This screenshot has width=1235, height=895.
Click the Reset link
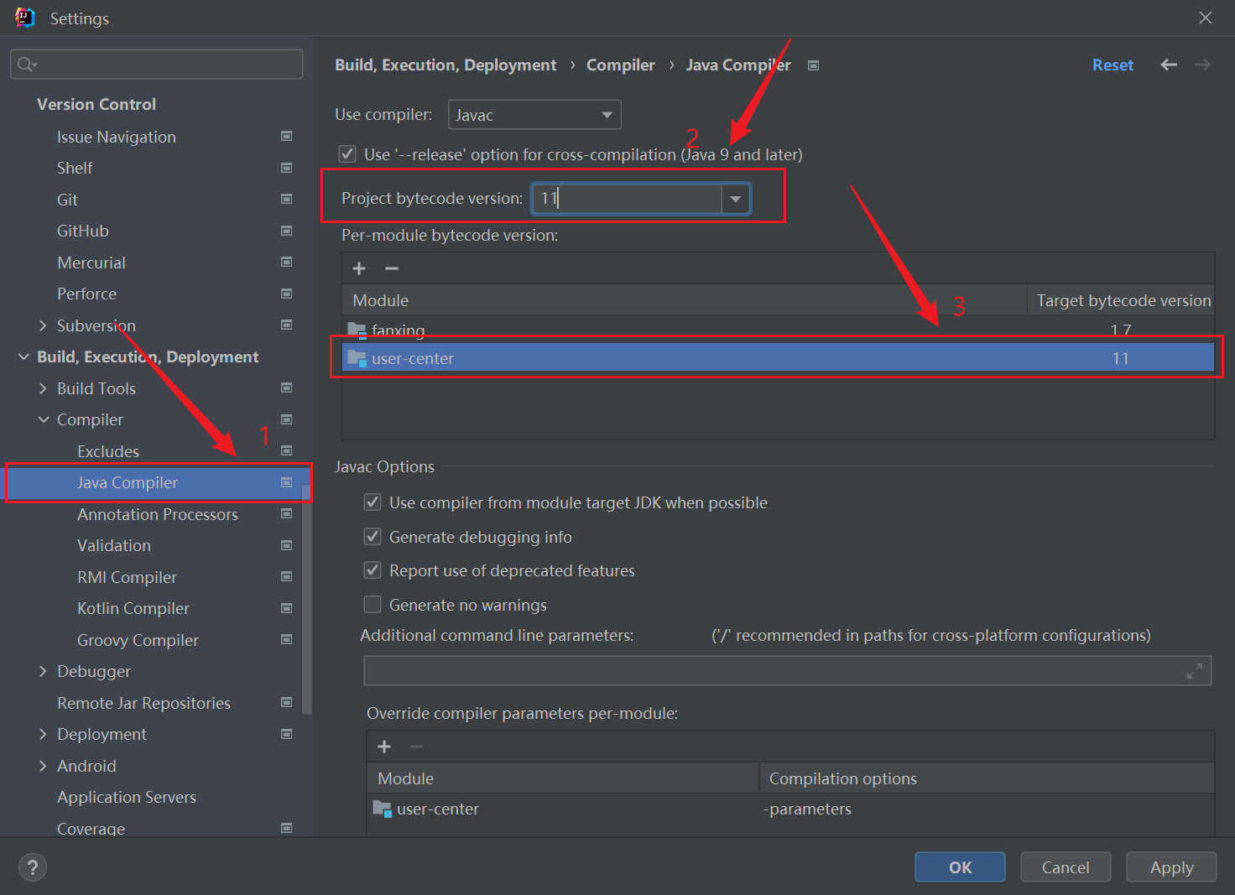point(1113,65)
